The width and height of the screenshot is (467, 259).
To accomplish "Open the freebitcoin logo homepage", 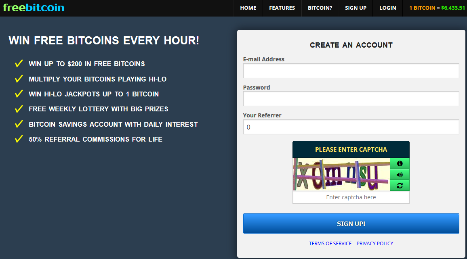I will point(34,7).
